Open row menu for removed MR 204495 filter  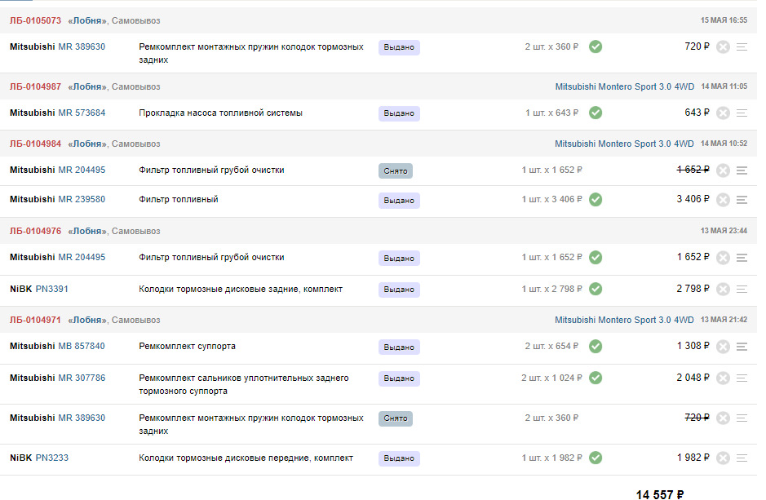pos(742,170)
